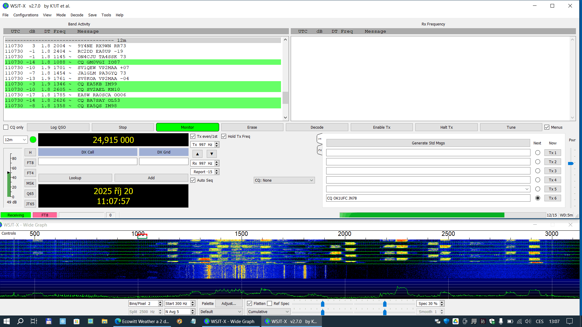Click the down arrow frequency button
The height and width of the screenshot is (327, 582).
212,154
